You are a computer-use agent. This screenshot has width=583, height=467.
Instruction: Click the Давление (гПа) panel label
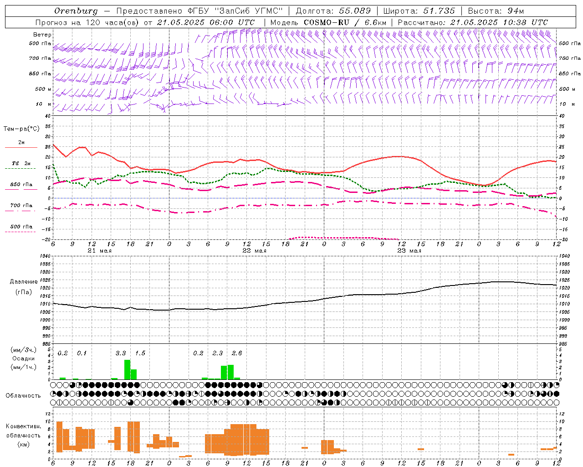24,287
